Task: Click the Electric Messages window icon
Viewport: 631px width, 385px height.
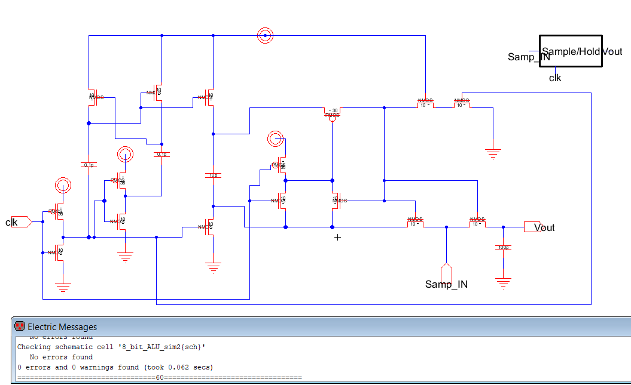Action: pyautogui.click(x=20, y=327)
